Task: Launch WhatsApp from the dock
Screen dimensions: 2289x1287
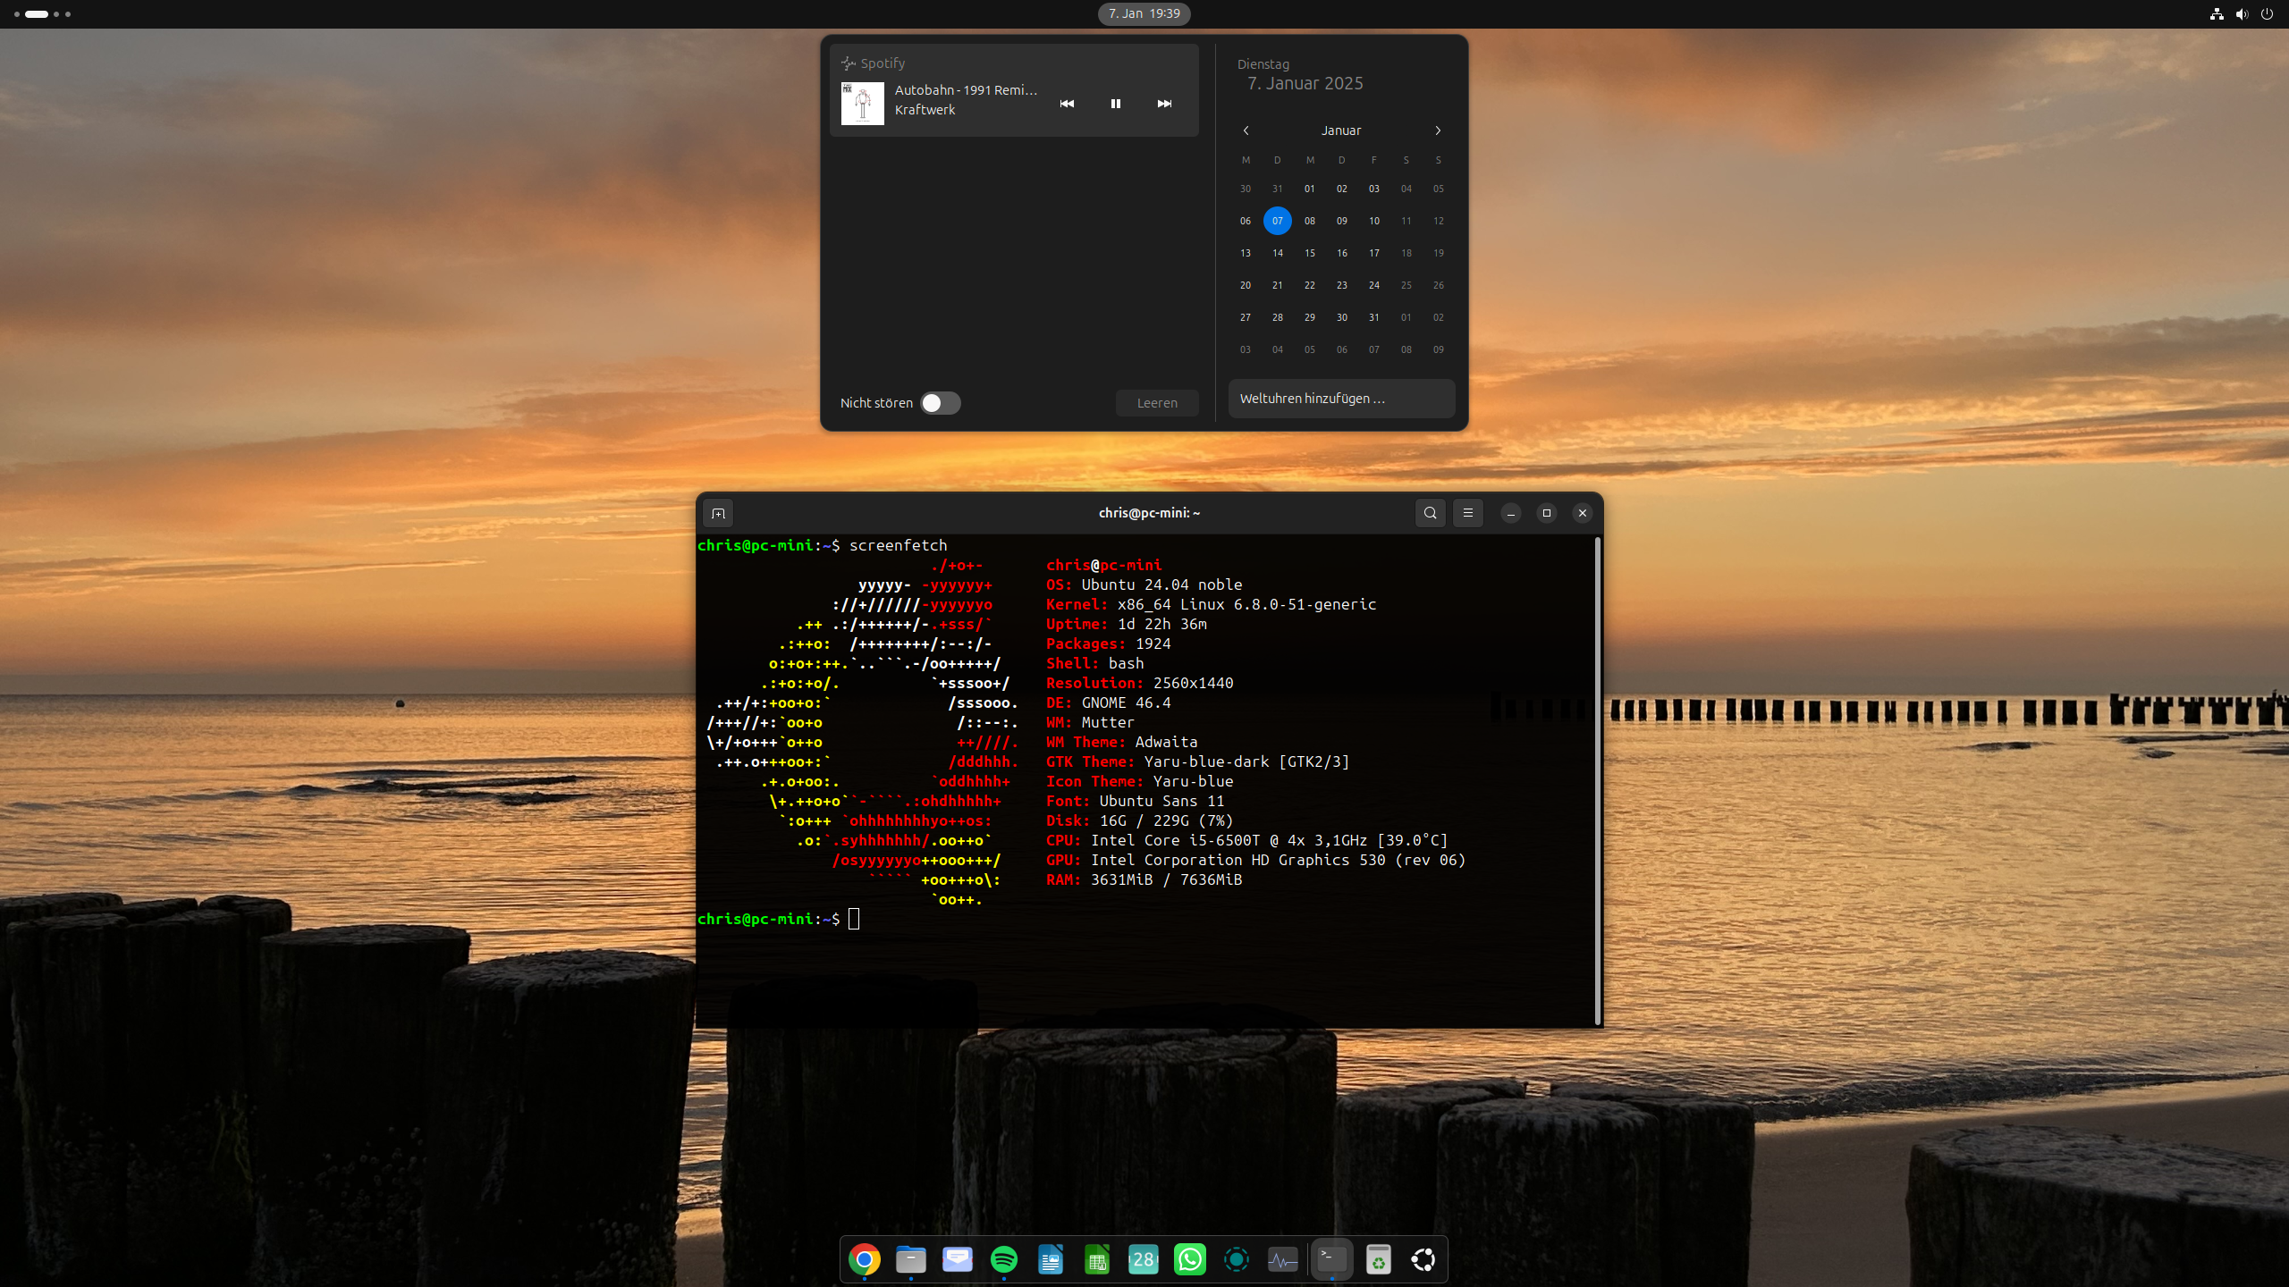Action: click(x=1189, y=1260)
